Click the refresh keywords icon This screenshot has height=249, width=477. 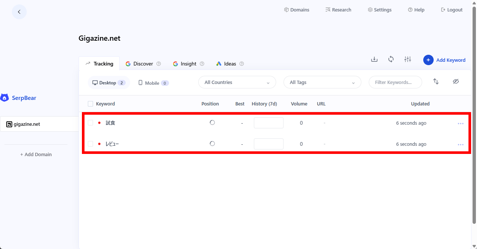[391, 59]
